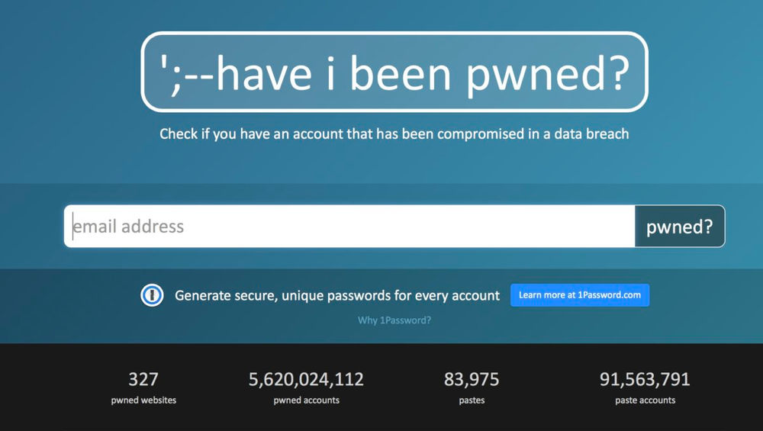
Task: Open the 'paste accounts' label
Action: [645, 400]
